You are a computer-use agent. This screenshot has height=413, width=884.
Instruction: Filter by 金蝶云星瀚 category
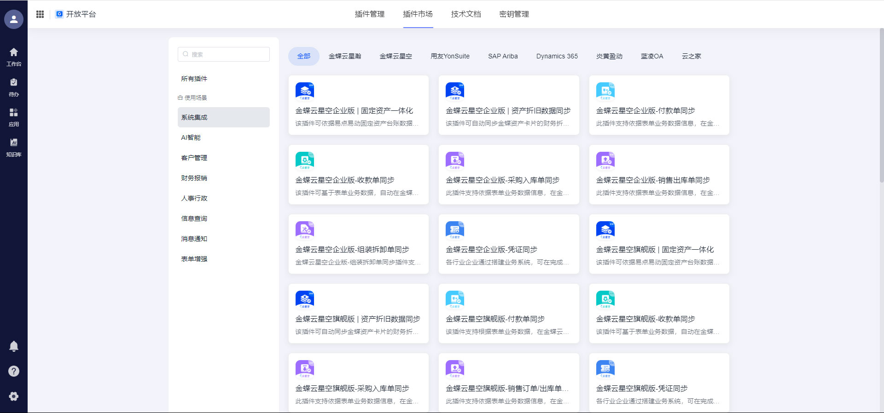click(x=344, y=56)
